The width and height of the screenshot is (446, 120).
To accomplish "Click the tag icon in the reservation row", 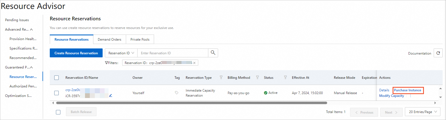I will coord(177,93).
